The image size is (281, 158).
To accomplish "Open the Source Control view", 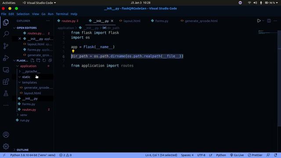I will [x=6, y=46].
